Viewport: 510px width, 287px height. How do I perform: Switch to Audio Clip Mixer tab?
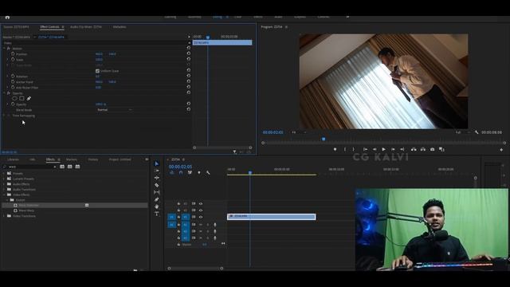tap(86, 27)
